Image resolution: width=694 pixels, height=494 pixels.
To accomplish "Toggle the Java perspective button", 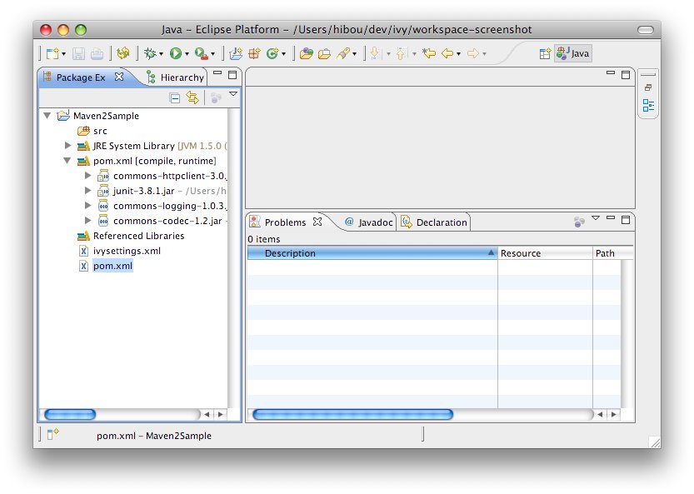I will click(573, 53).
